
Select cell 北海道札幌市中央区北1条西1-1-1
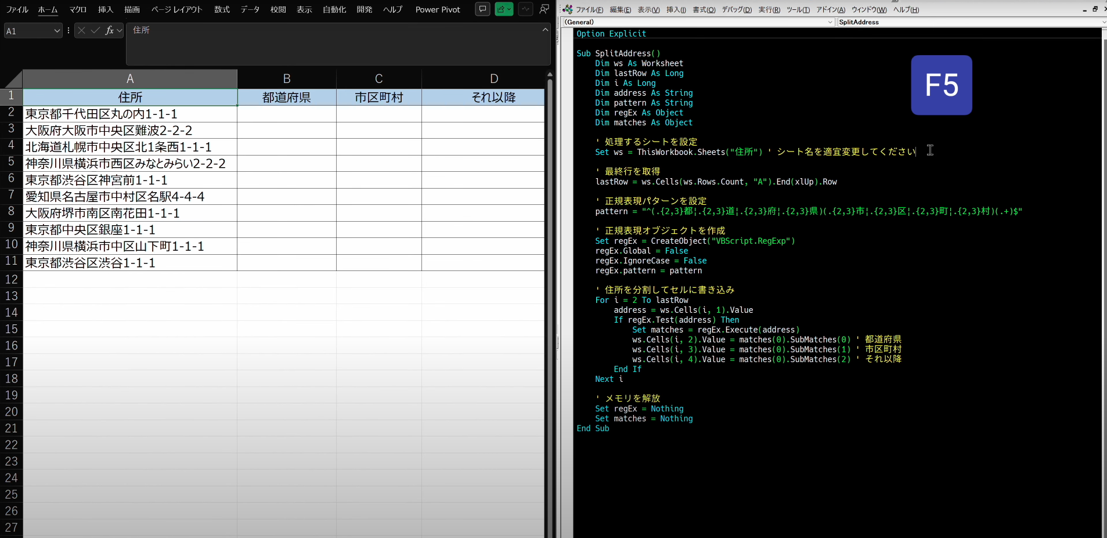tap(130, 147)
